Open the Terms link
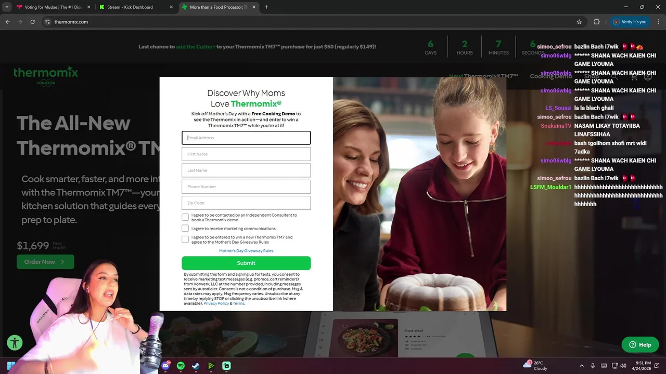The width and height of the screenshot is (666, 374). click(x=238, y=303)
